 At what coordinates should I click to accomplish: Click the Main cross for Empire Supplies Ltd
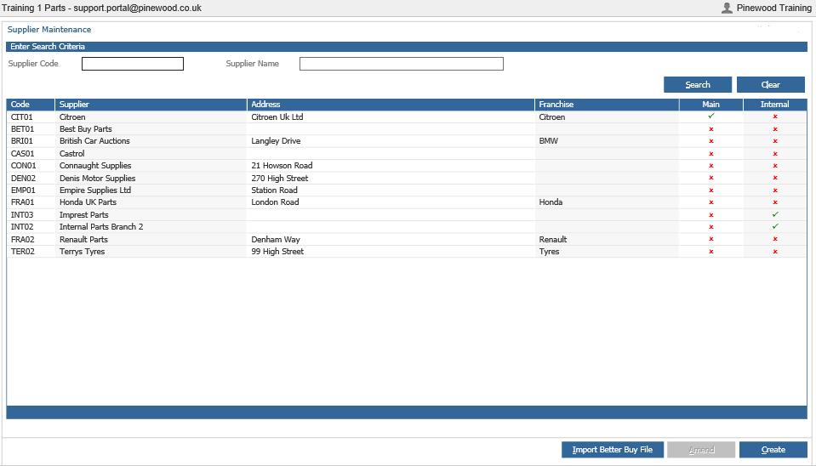click(x=710, y=190)
